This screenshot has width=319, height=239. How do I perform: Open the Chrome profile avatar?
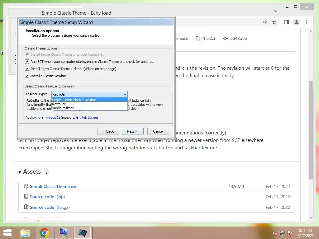[297, 22]
